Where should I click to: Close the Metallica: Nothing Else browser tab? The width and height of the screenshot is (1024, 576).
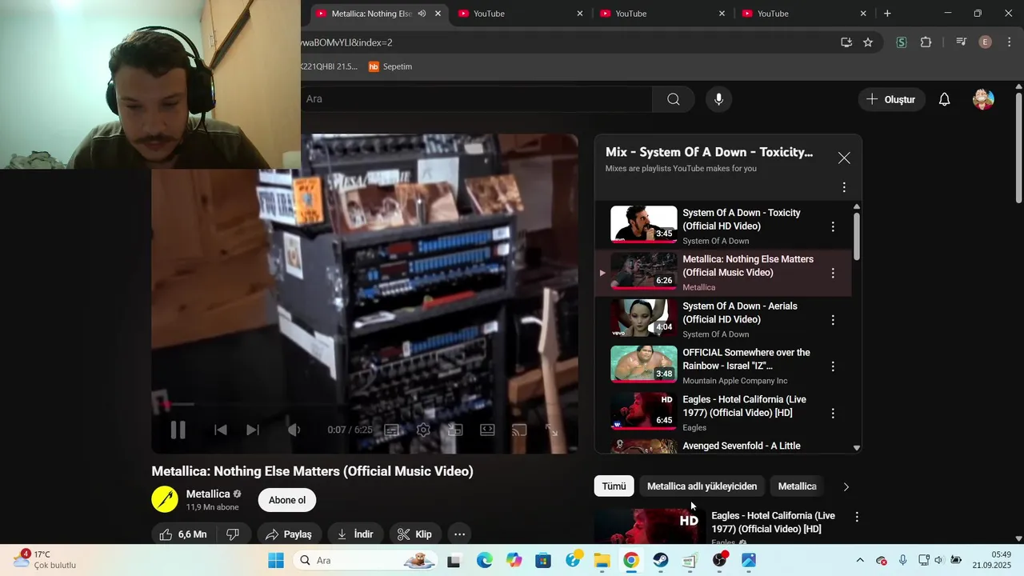coord(438,14)
